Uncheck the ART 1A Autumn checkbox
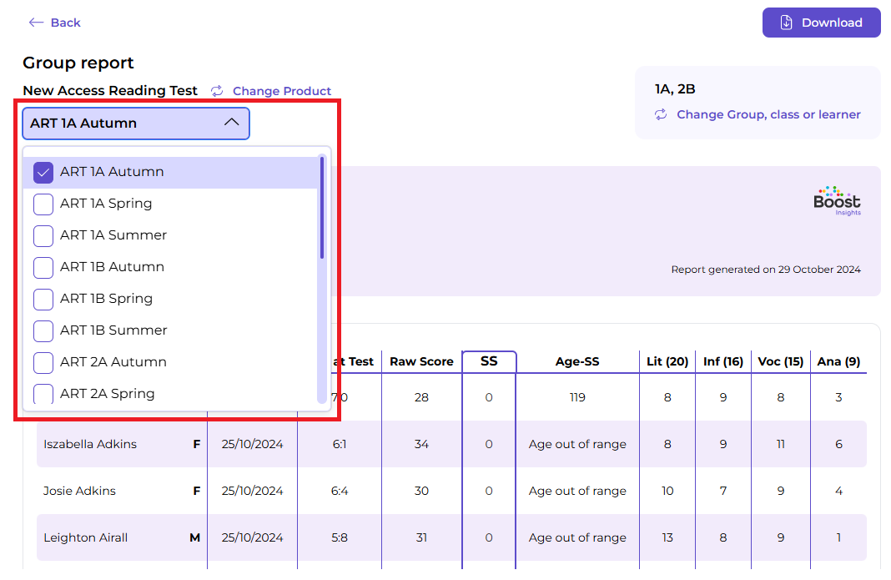Viewport: 891px width, 580px height. point(43,172)
